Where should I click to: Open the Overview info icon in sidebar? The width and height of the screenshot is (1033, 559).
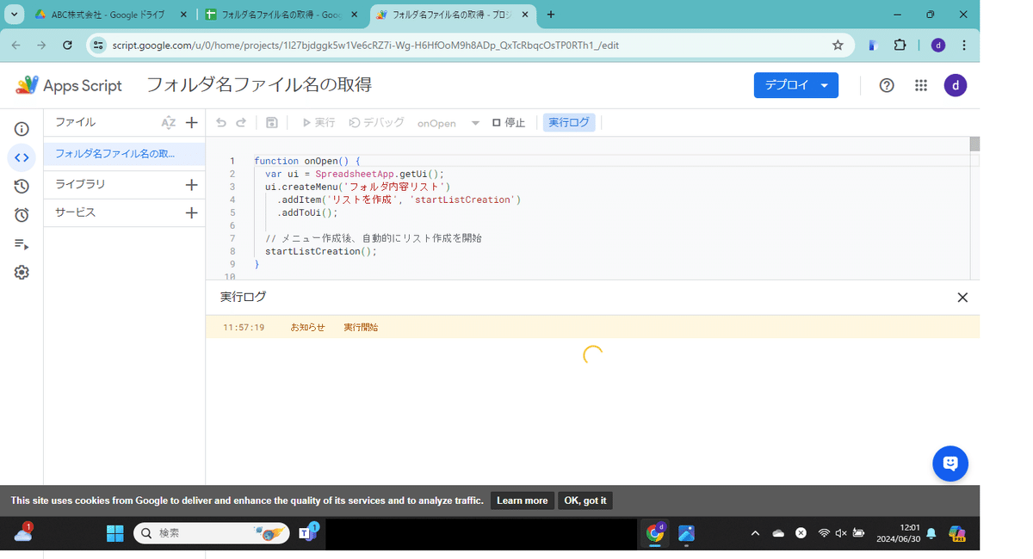(22, 129)
